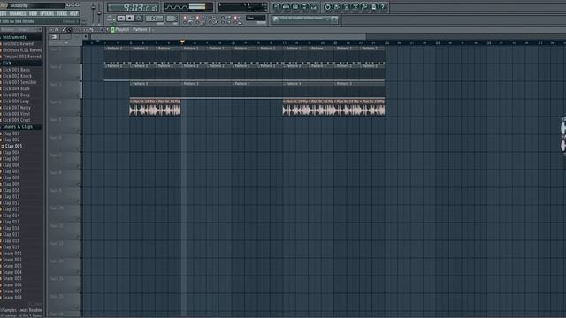Toggle pattern/song mode switch
The width and height of the screenshot is (566, 318).
point(114,18)
